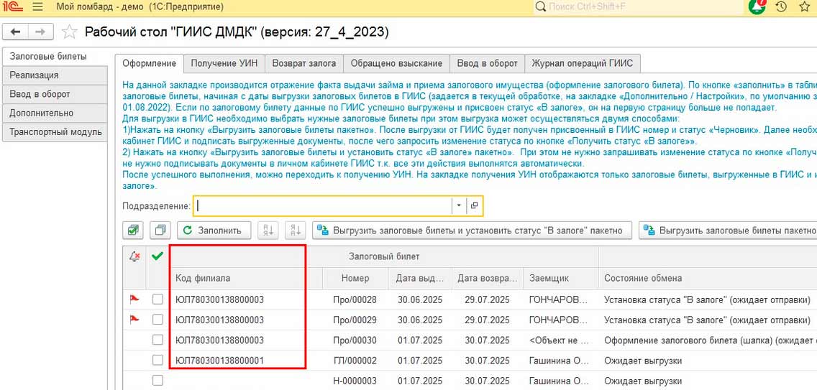Select Реализация in left panel
The height and width of the screenshot is (390, 817).
(54, 75)
